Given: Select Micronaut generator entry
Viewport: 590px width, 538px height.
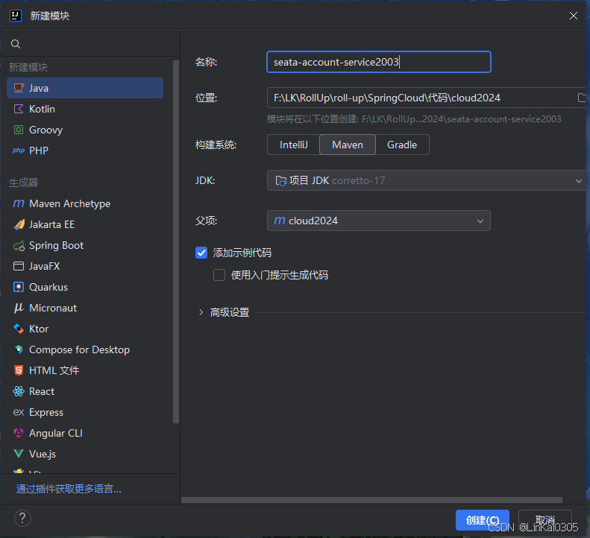Looking at the screenshot, I should click(x=85, y=308).
